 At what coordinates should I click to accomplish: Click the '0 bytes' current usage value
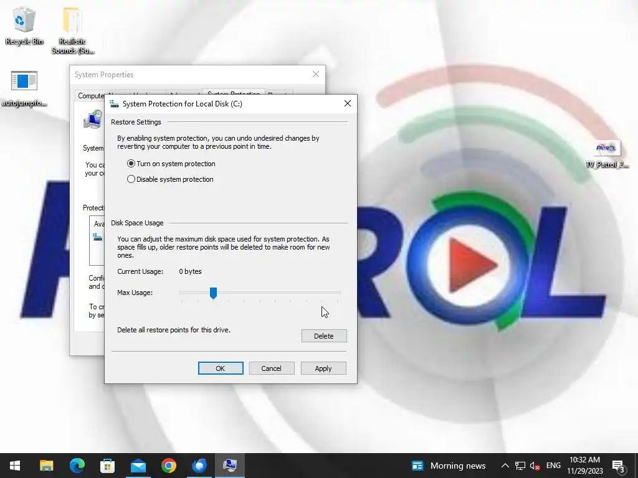coord(190,271)
